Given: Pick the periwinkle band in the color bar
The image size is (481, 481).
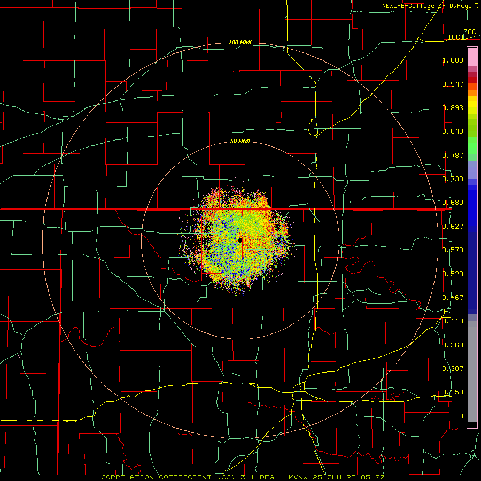Looking at the screenshot, I should point(472,169).
